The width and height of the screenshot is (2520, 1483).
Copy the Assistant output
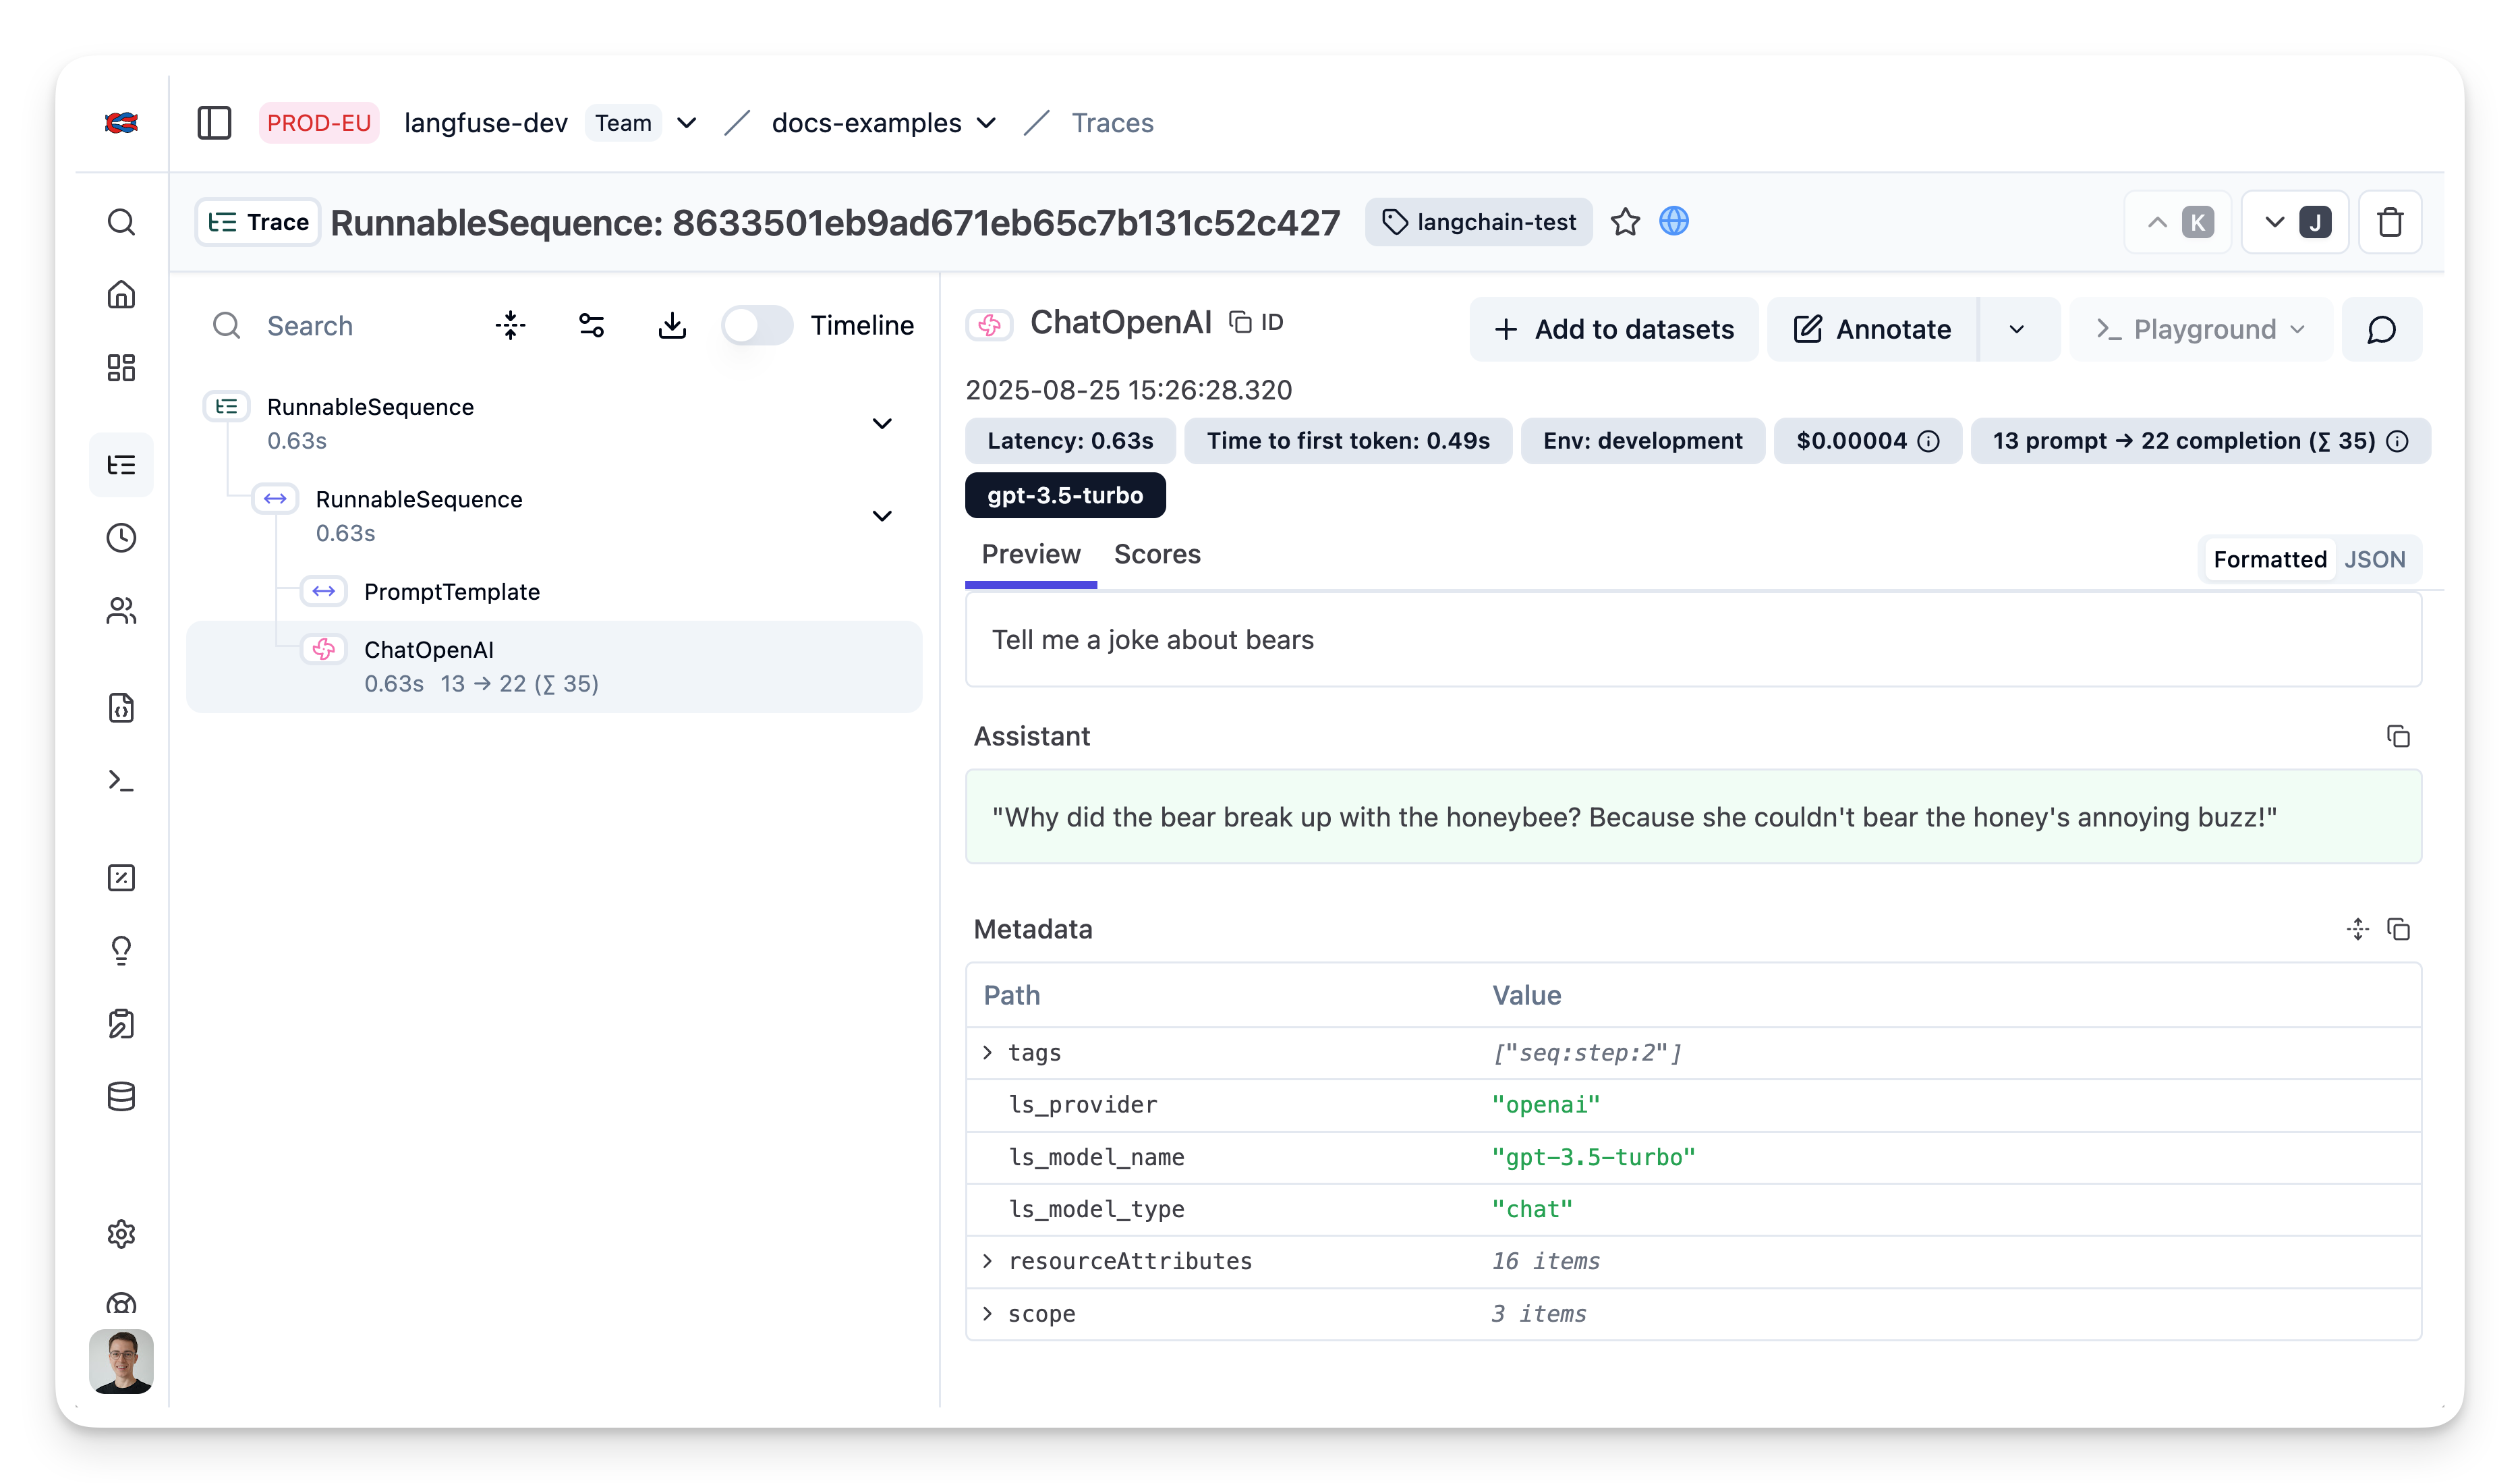tap(2398, 737)
